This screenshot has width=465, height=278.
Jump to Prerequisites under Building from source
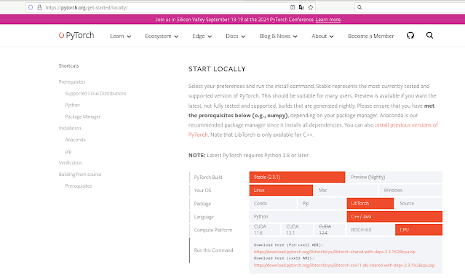coord(79,186)
